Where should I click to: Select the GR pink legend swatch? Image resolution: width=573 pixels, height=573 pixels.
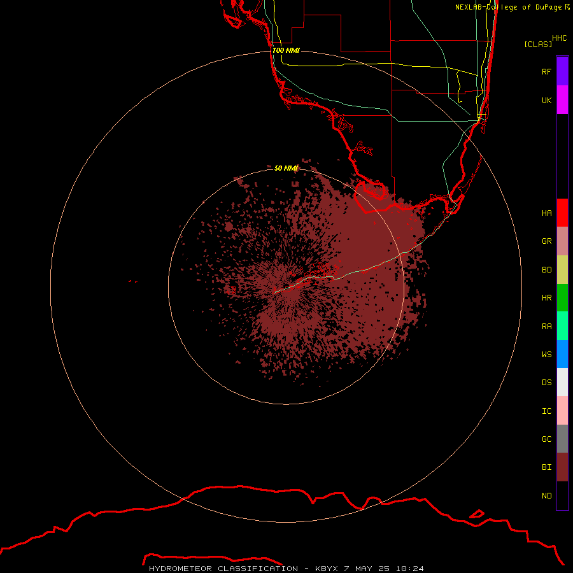(562, 241)
